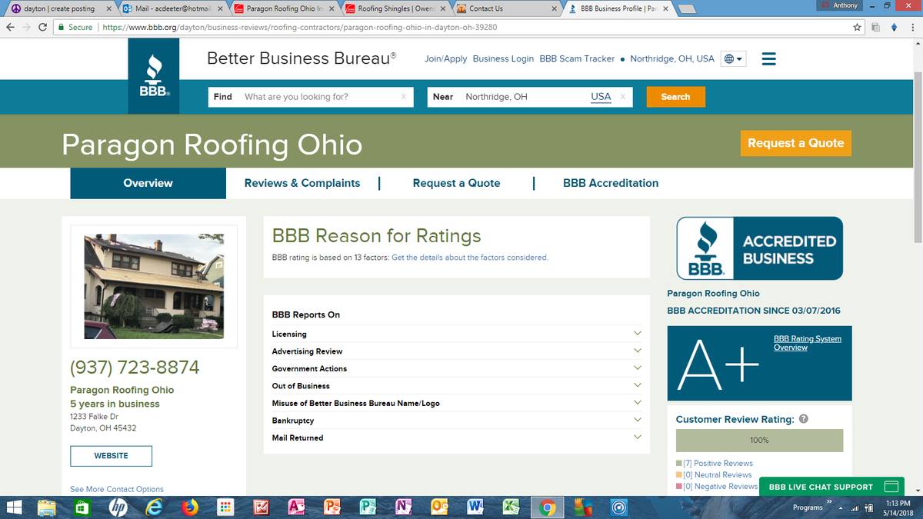
Task: Bookmark this page with the star icon
Action: click(x=857, y=27)
